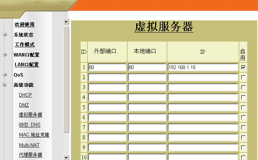This screenshot has height=160, width=258.
Task: Click the sidebar scroll up arrow
Action: tap(66, 21)
